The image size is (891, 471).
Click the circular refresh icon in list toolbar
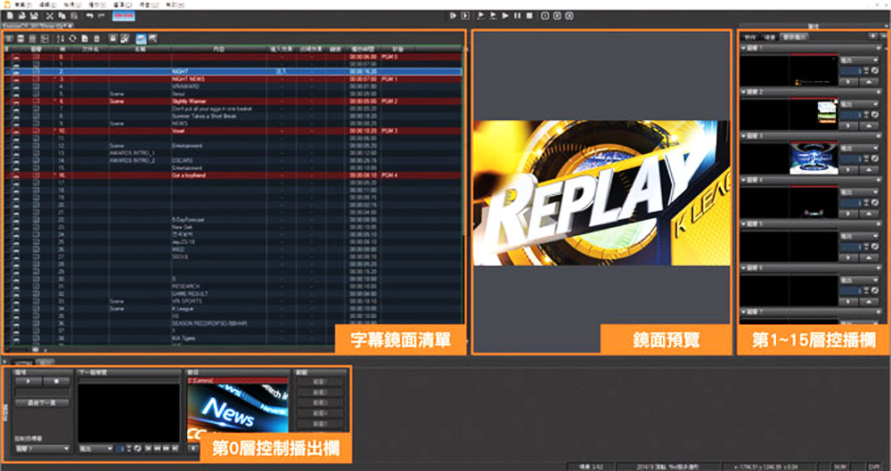[x=72, y=38]
